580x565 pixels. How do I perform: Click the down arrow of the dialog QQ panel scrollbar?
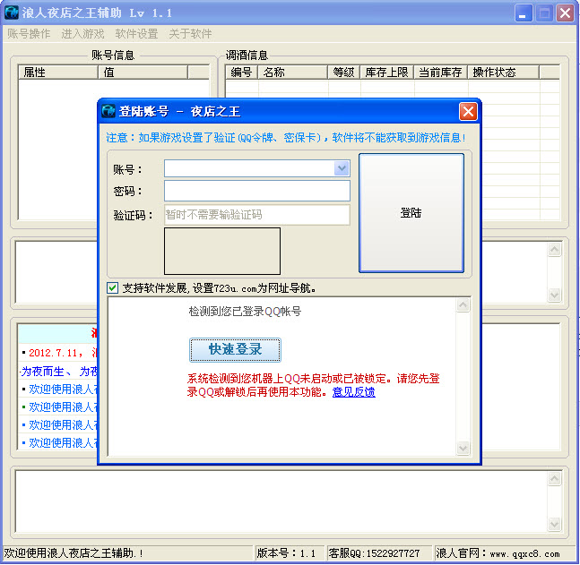point(463,448)
